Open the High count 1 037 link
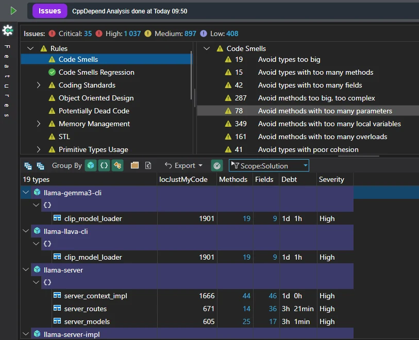 (132, 33)
